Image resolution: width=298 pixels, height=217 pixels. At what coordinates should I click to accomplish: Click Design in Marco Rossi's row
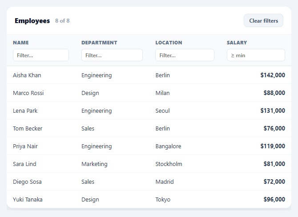click(90, 93)
